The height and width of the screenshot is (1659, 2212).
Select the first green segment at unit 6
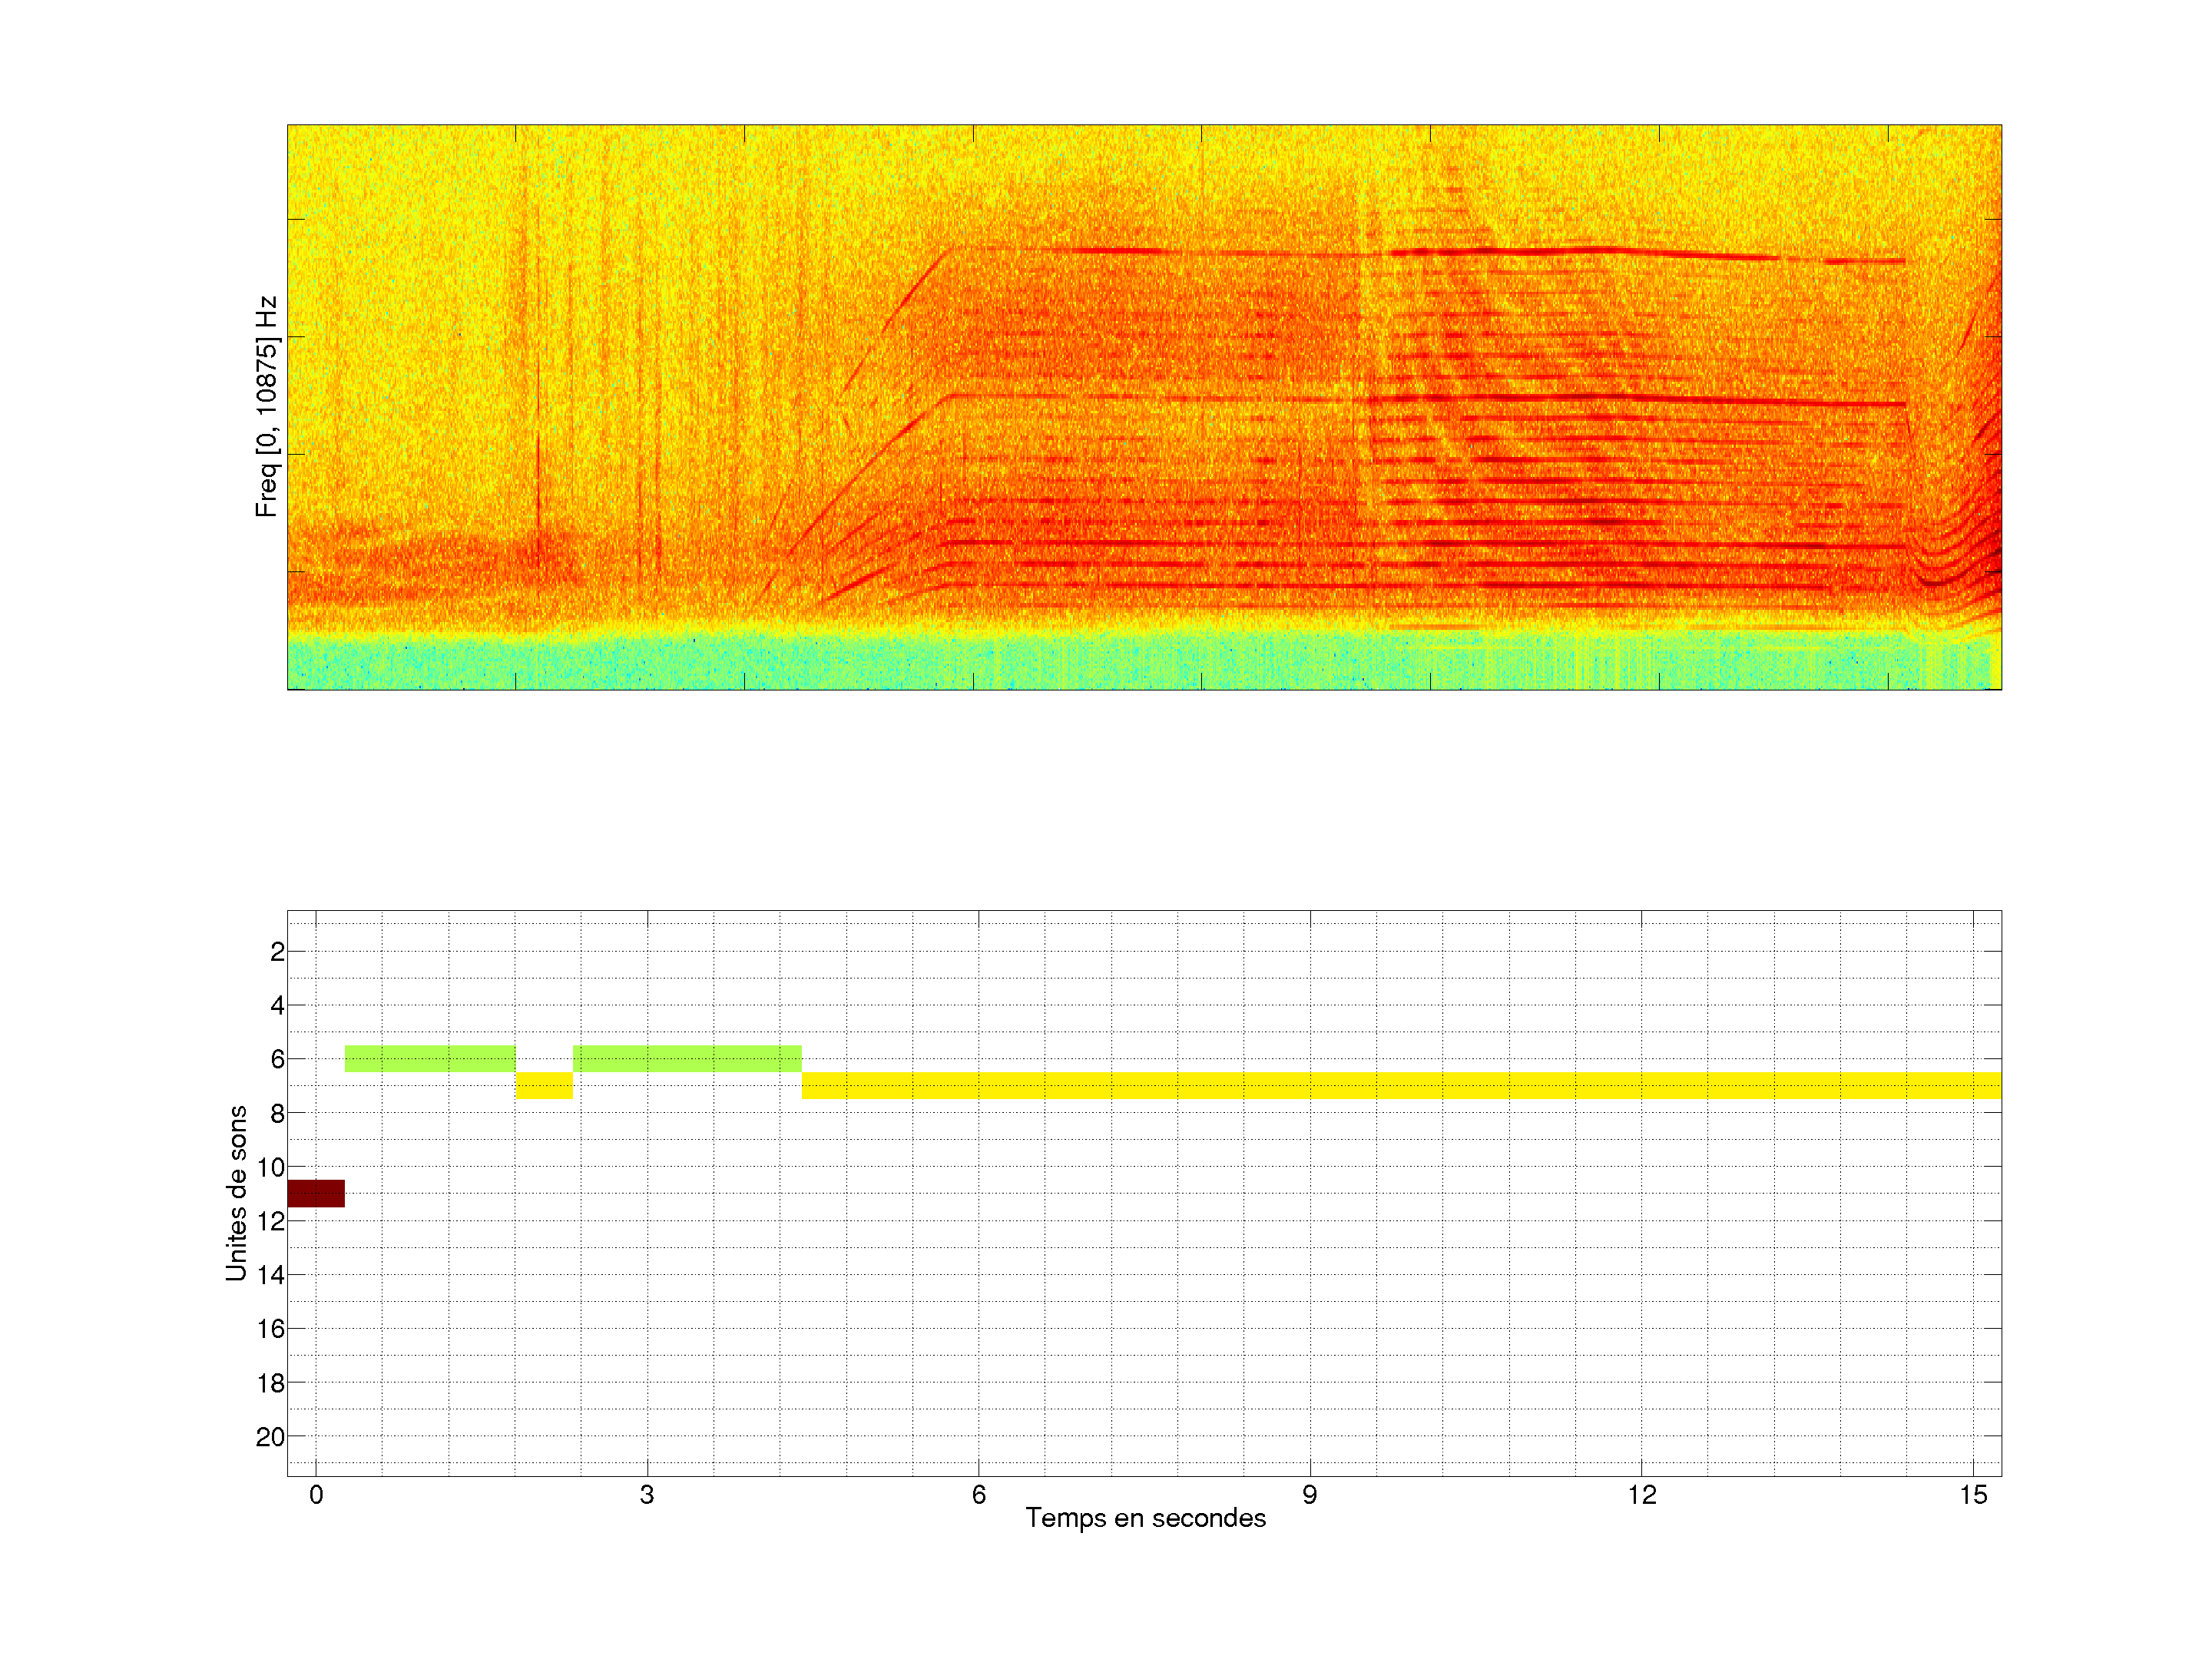click(430, 1058)
